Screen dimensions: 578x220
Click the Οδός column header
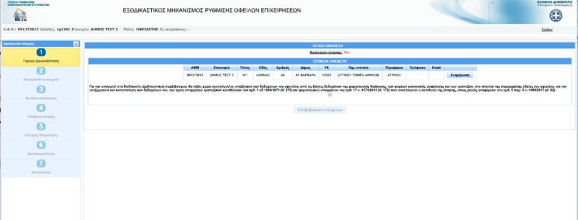coord(263,68)
